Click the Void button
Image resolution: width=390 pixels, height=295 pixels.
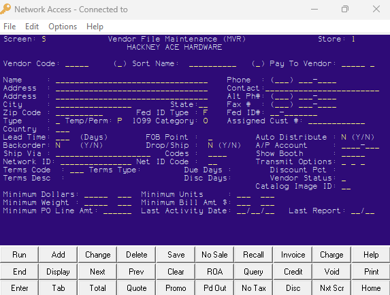click(x=331, y=272)
